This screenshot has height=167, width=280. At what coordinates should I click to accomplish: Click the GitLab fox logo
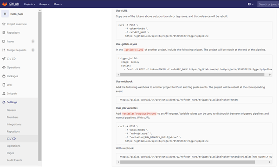tap(5, 4)
